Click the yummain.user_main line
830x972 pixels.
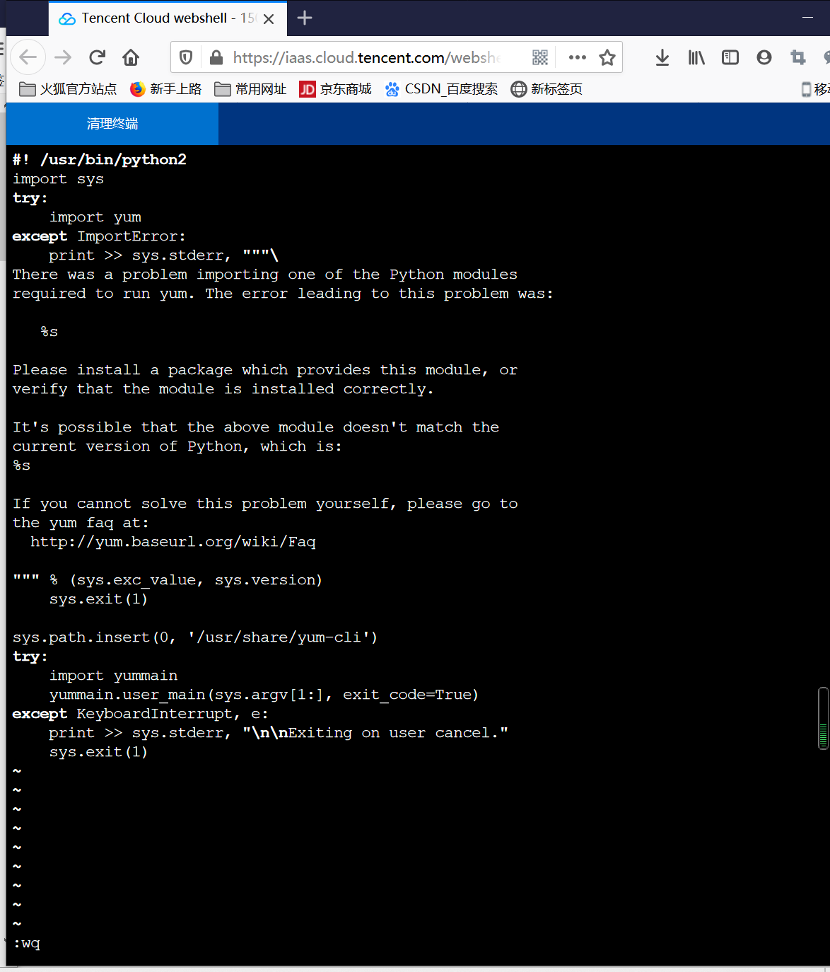coord(264,695)
